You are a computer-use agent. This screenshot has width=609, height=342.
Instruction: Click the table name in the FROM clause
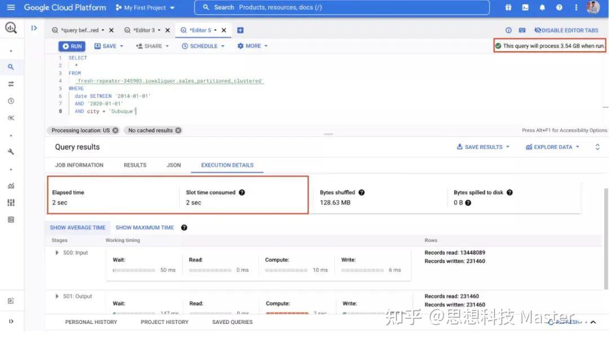pos(169,81)
